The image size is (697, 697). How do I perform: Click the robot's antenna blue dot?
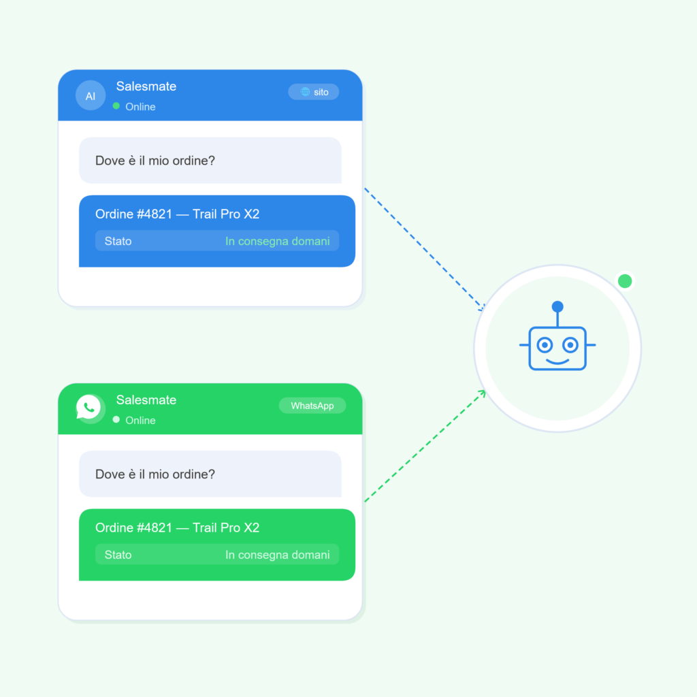[x=557, y=306]
